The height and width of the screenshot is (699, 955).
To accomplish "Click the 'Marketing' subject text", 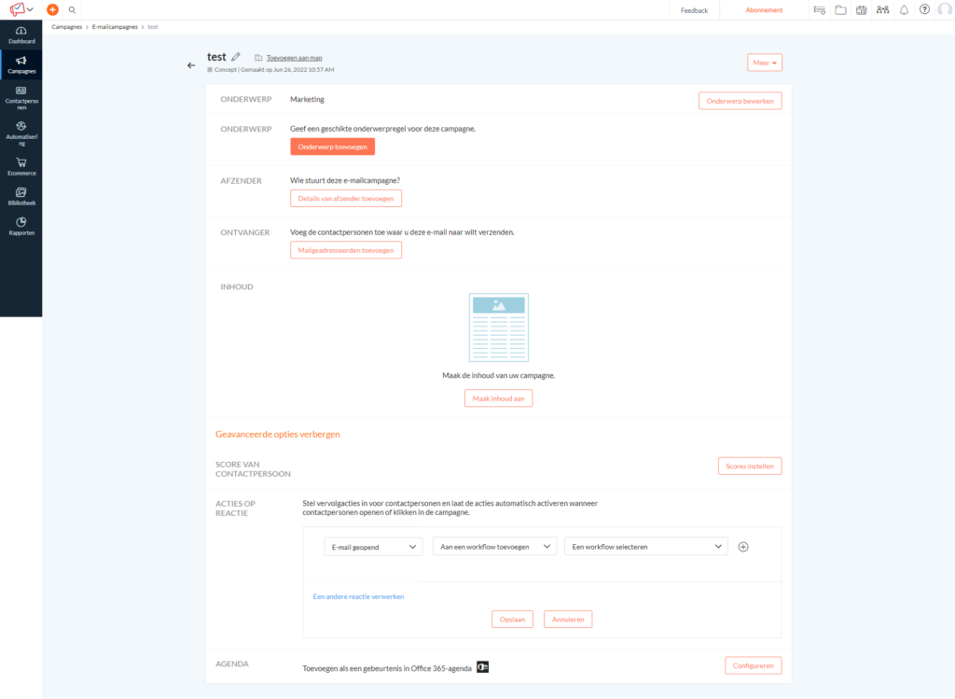I will 307,99.
